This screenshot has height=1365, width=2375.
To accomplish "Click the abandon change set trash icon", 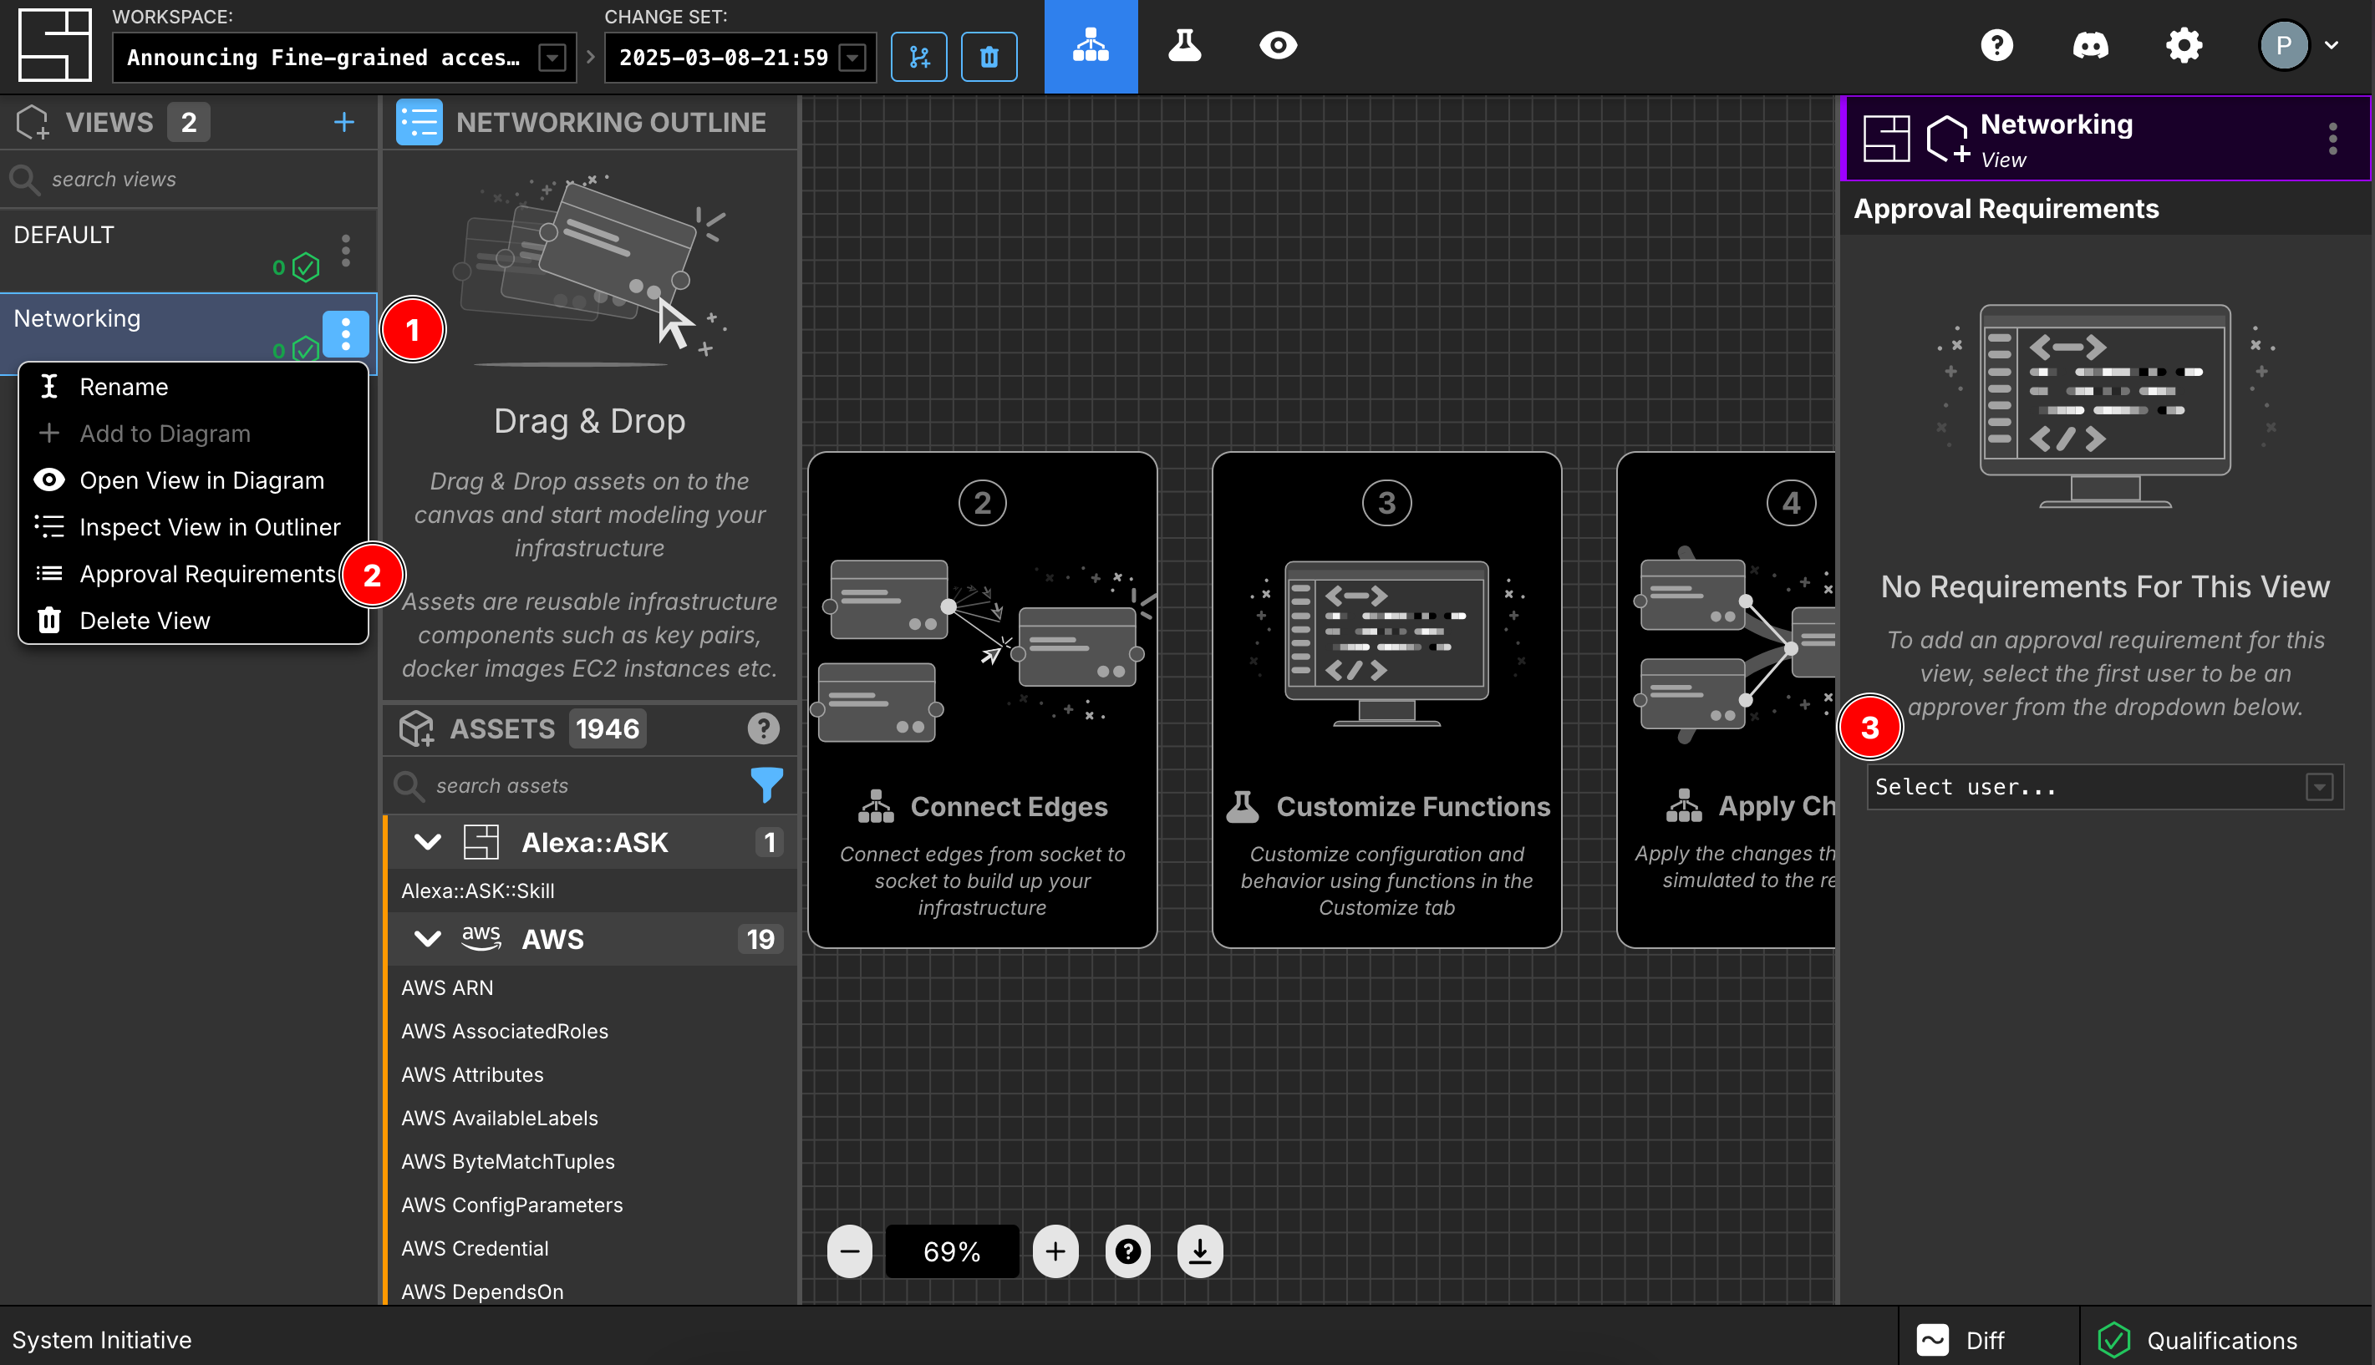I will (x=989, y=57).
